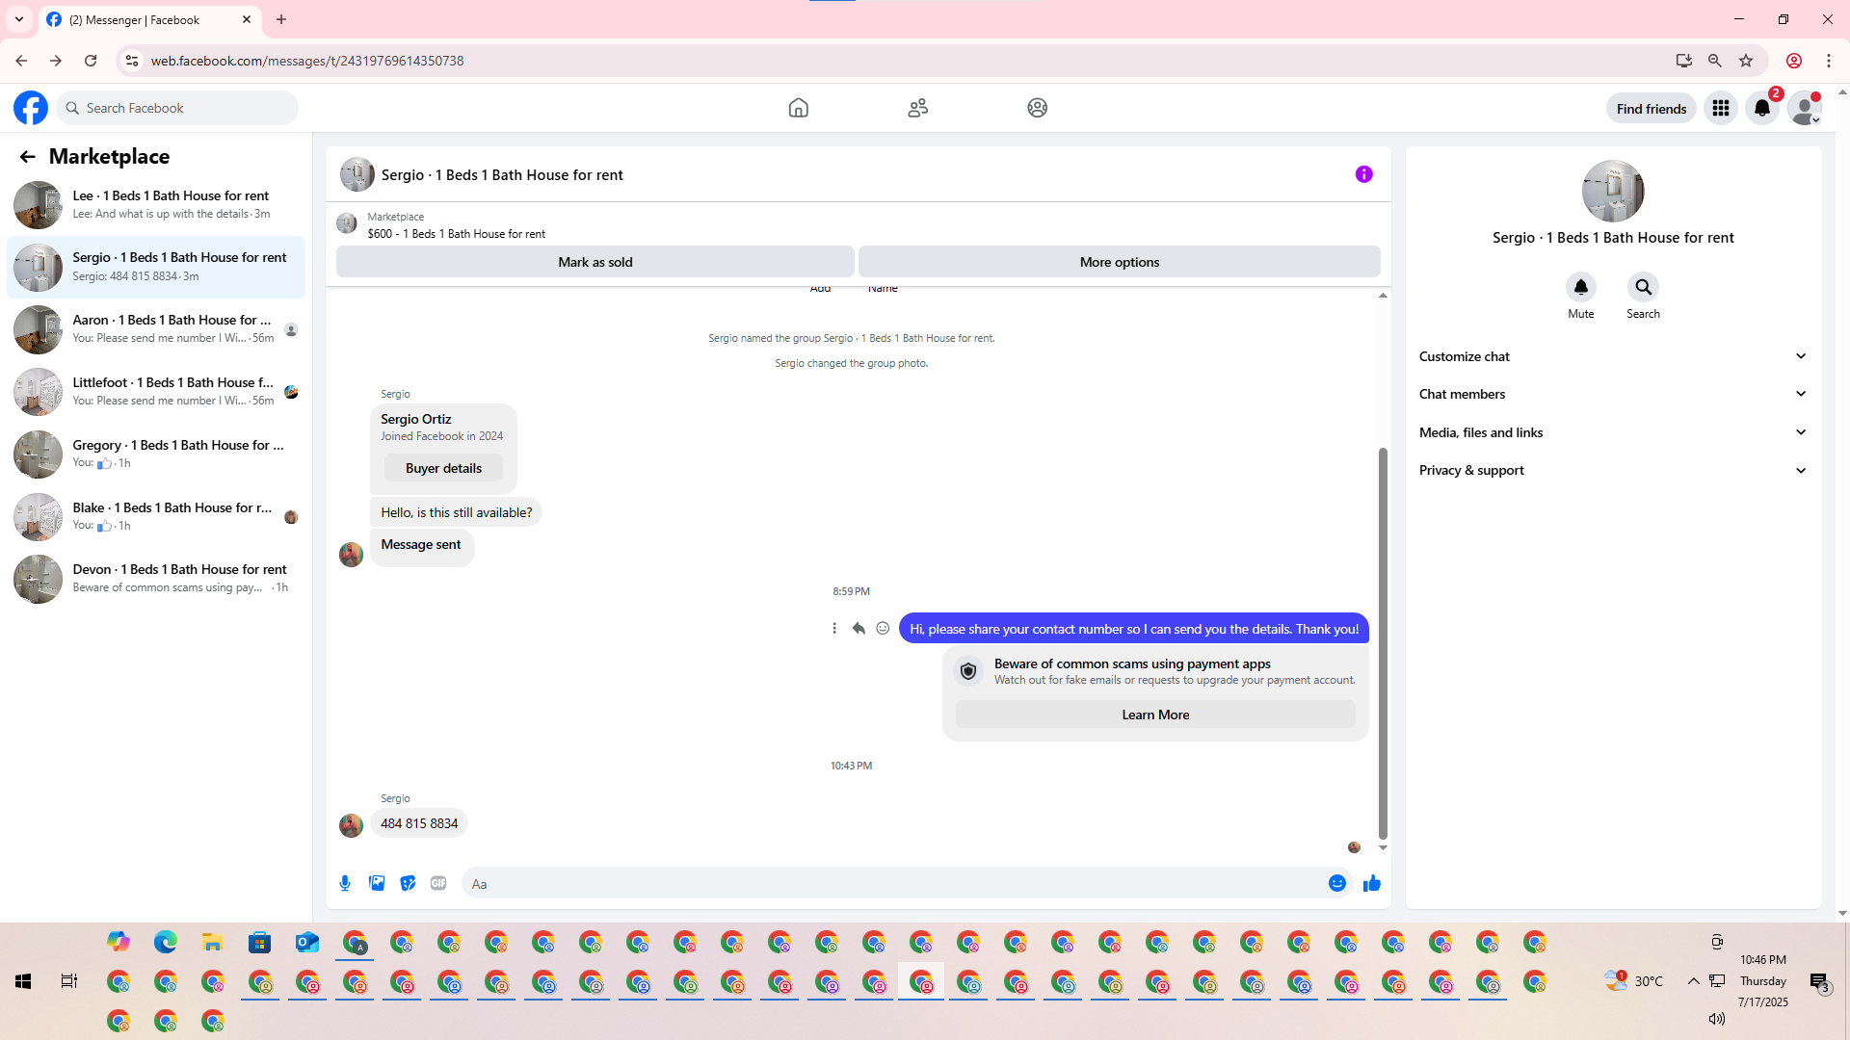The image size is (1850, 1040).
Task: Open Chrome zoom indicator in address bar
Action: pyautogui.click(x=1715, y=61)
